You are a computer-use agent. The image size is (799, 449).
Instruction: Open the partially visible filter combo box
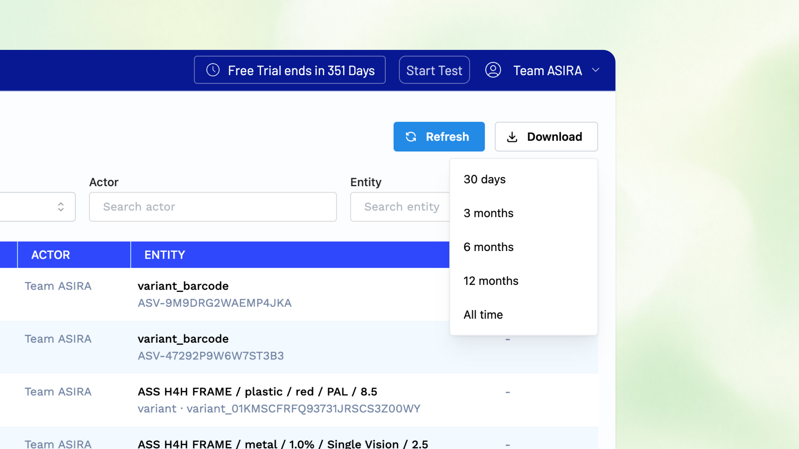[x=37, y=207]
